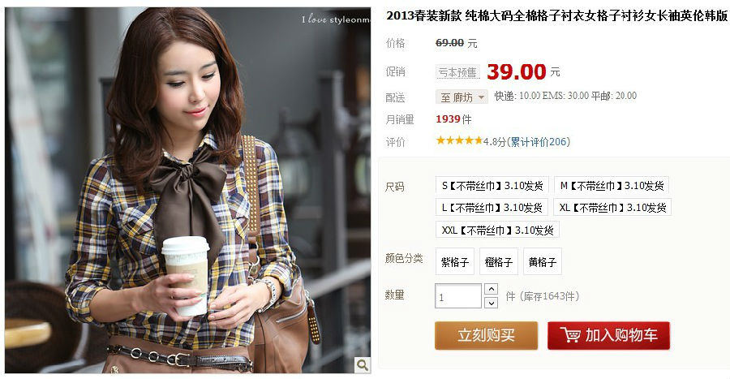Choose size L【不带丝巾】3.10发货

click(x=492, y=207)
